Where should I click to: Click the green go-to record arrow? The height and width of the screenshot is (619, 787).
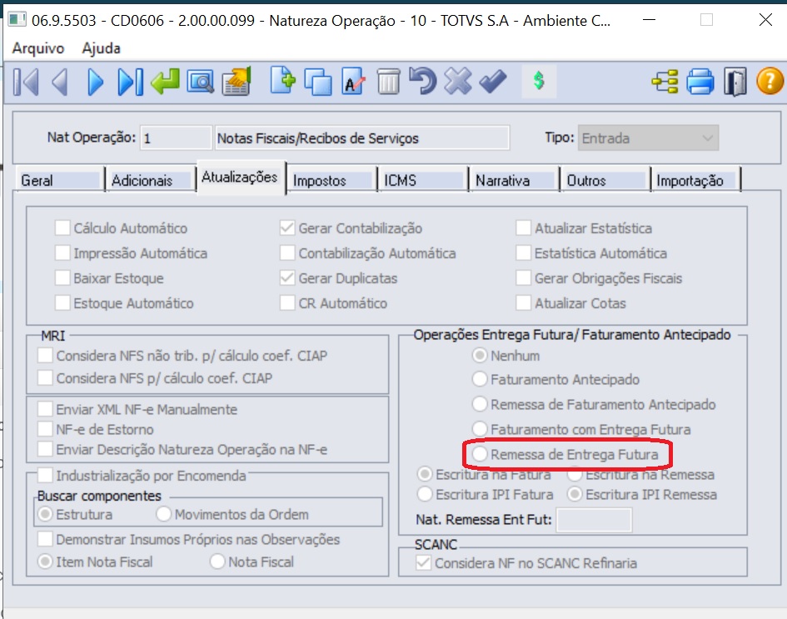pos(165,82)
